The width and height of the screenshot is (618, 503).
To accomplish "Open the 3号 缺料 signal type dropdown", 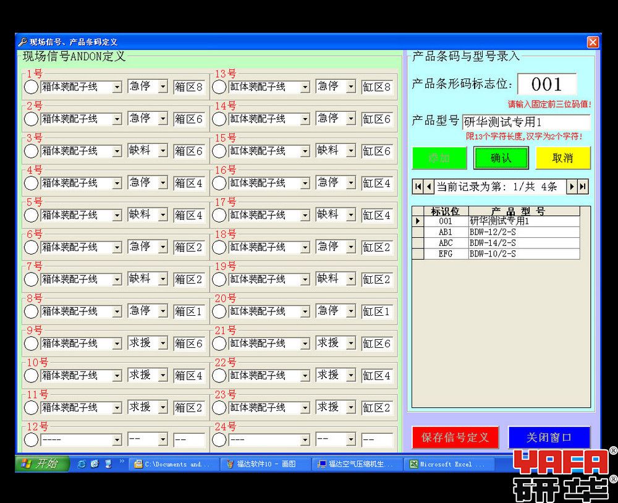I will click(x=163, y=151).
